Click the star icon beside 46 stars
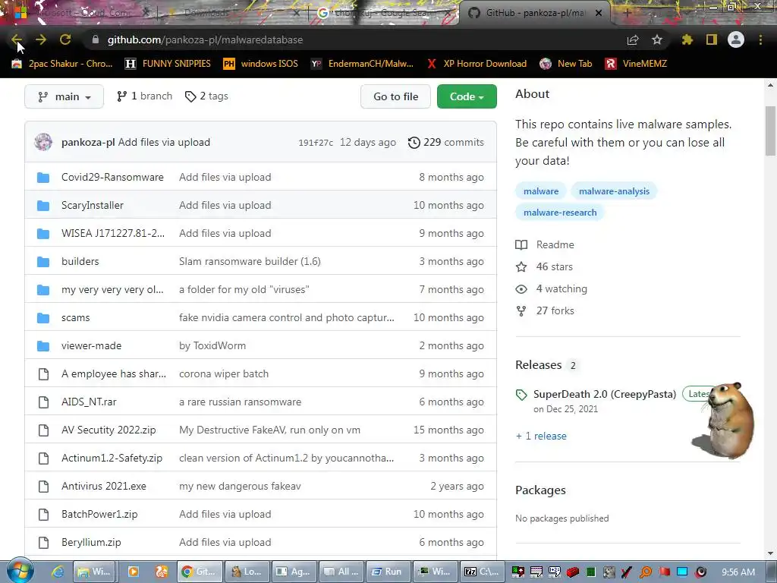 pyautogui.click(x=521, y=267)
